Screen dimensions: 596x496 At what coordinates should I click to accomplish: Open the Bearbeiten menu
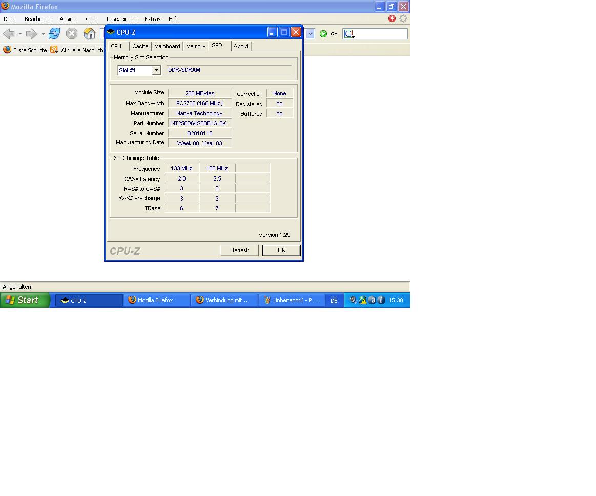coord(38,19)
